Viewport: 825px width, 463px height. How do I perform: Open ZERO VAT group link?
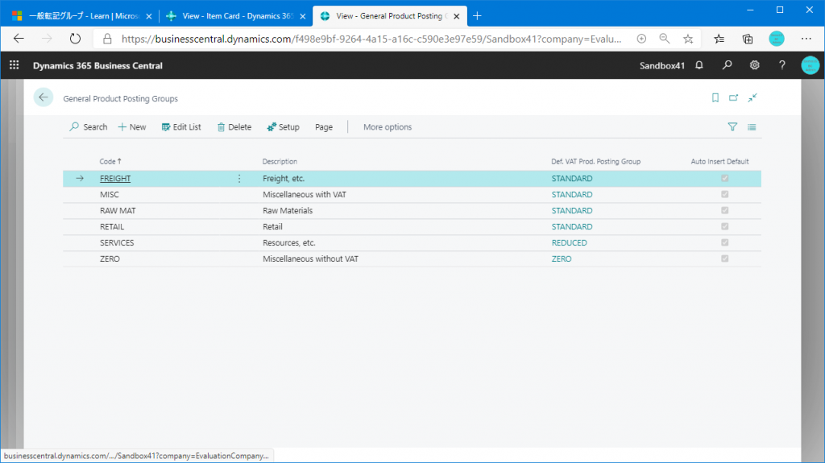pos(562,258)
